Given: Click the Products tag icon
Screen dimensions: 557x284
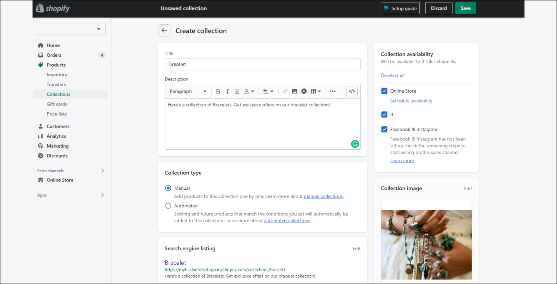Looking at the screenshot, I should coord(40,65).
